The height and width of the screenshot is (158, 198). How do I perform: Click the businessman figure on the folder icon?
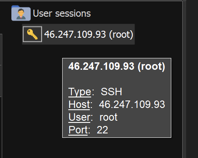pos(21,14)
